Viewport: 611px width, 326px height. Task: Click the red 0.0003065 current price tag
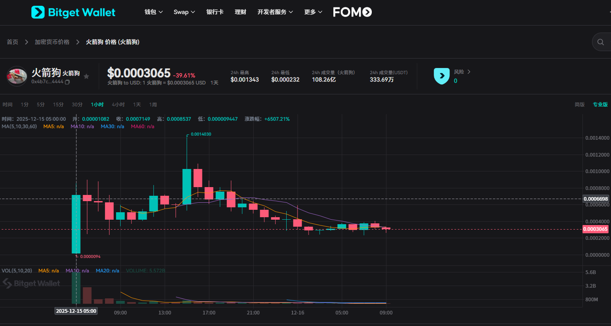coord(595,229)
